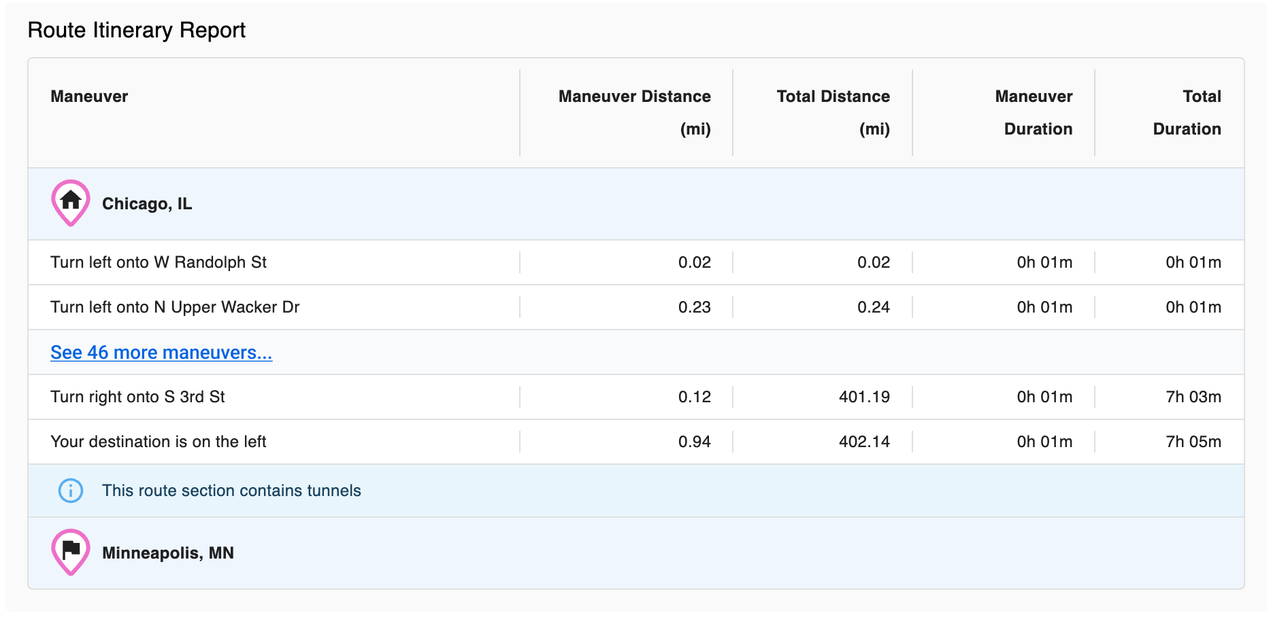This screenshot has height=617, width=1271.
Task: Click the Minneapolis, MN destination label
Action: click(x=168, y=553)
